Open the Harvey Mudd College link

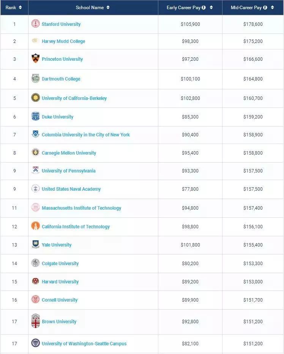pos(63,41)
